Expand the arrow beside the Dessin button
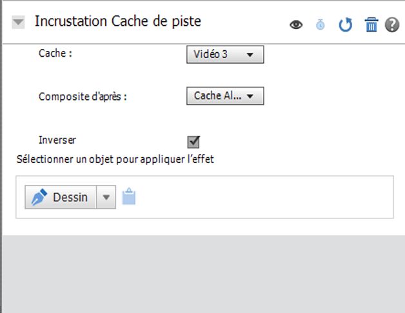 coord(106,198)
